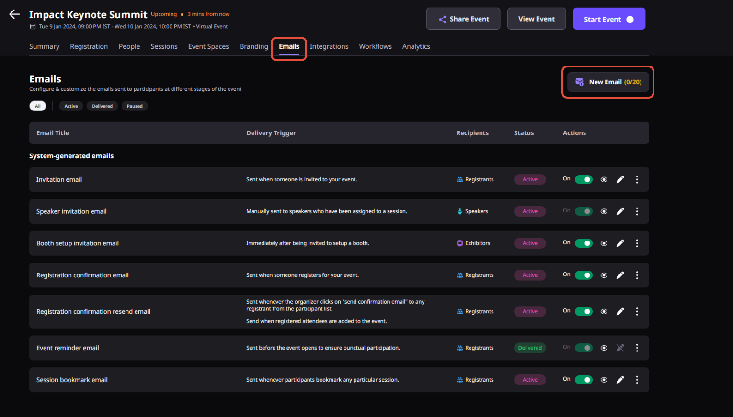This screenshot has width=733, height=417.
Task: Create a New Email
Action: [608, 82]
